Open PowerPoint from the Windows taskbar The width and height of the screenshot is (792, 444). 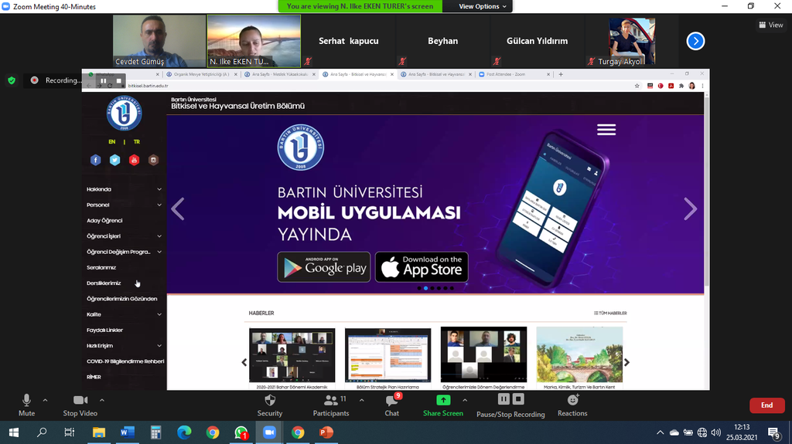[326, 432]
